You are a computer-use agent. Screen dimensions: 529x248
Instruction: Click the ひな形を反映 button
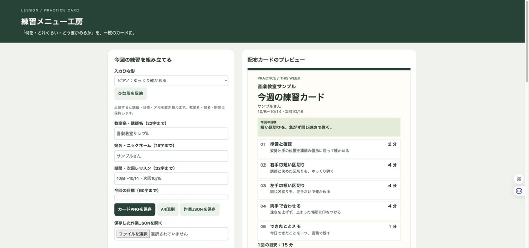point(130,93)
